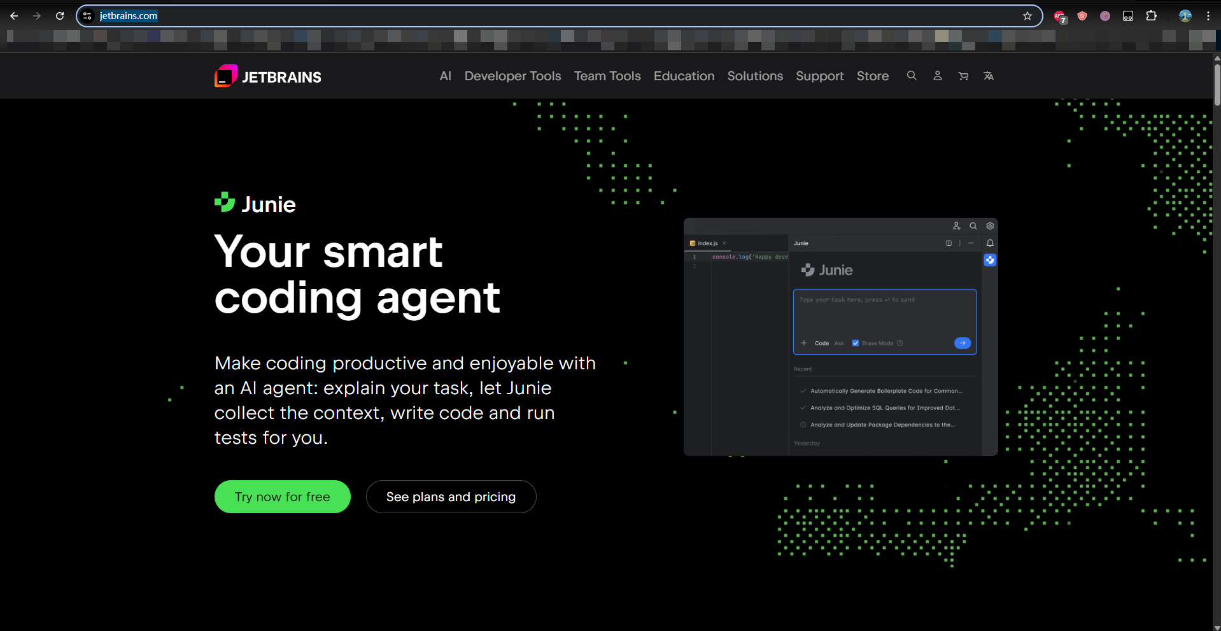Click search icon in IDE preview toolbar

[x=973, y=226]
